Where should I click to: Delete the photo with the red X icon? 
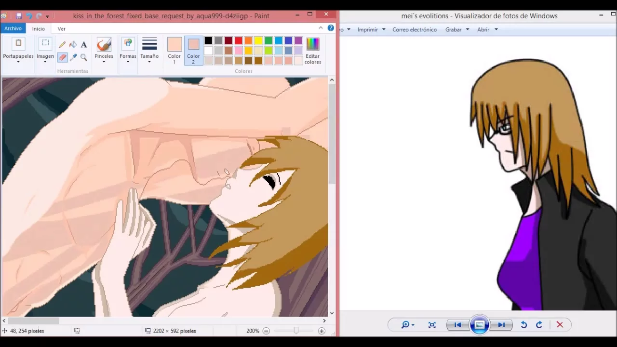(x=560, y=325)
